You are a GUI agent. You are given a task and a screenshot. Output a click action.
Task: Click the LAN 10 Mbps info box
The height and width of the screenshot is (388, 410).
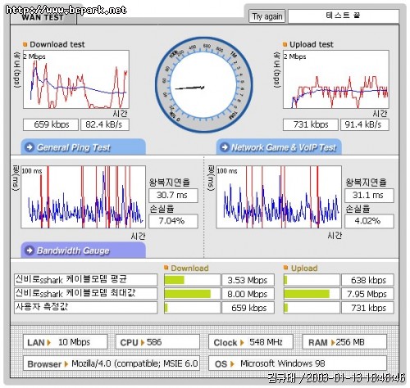click(65, 342)
